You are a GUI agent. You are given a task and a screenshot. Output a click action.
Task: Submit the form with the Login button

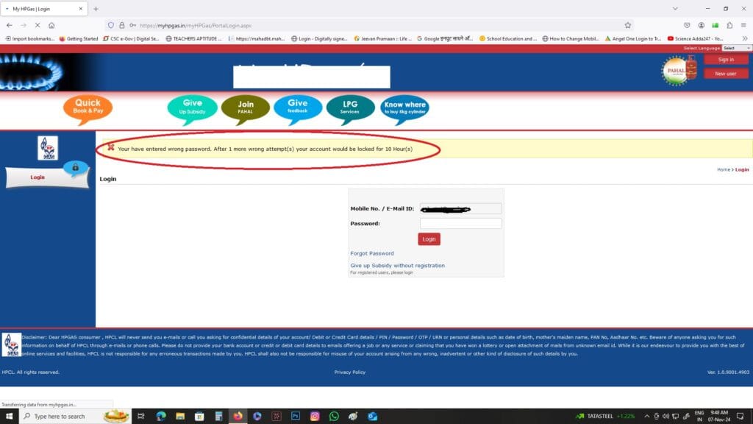(429, 239)
